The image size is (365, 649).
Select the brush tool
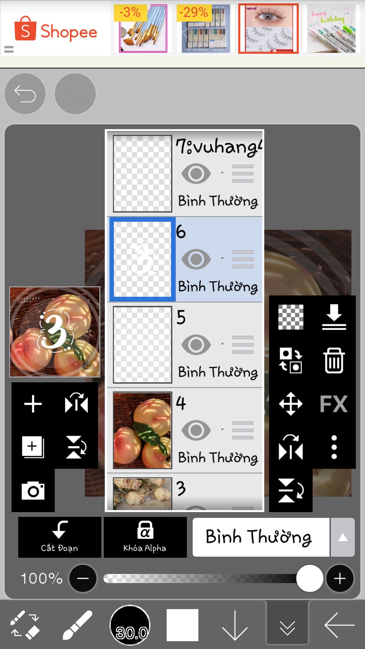(x=77, y=625)
